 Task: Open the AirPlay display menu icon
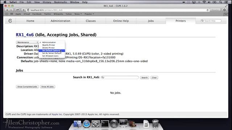(194, 2)
